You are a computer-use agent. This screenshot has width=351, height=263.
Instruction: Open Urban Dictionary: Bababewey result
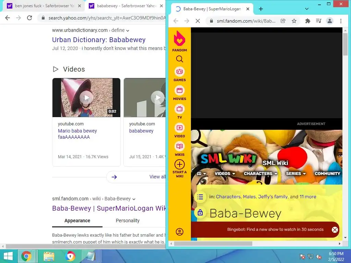[99, 40]
